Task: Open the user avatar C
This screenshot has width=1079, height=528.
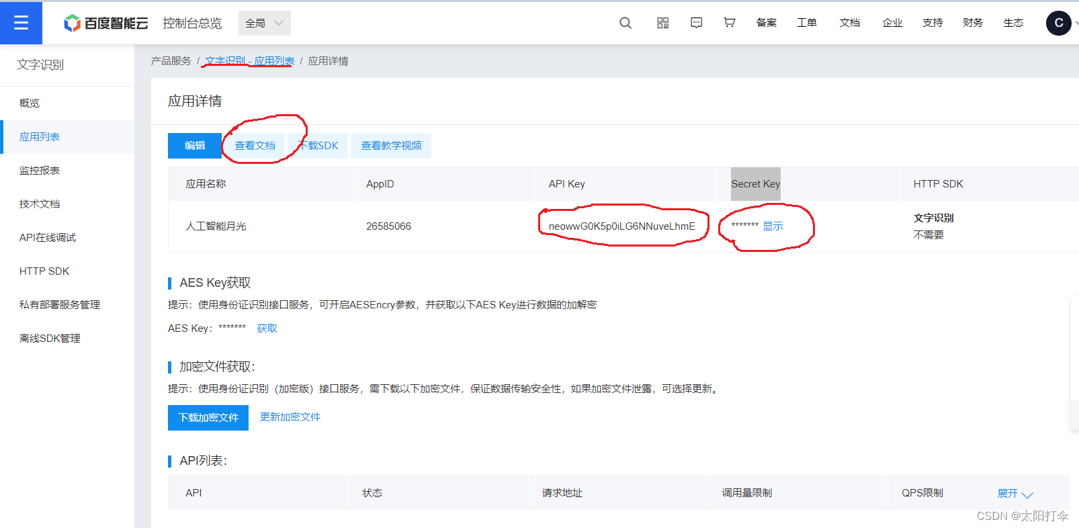Action: [x=1059, y=23]
